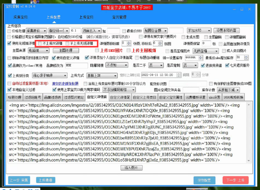
Task: Check 不上传PC详情 option
Action: click(40, 43)
